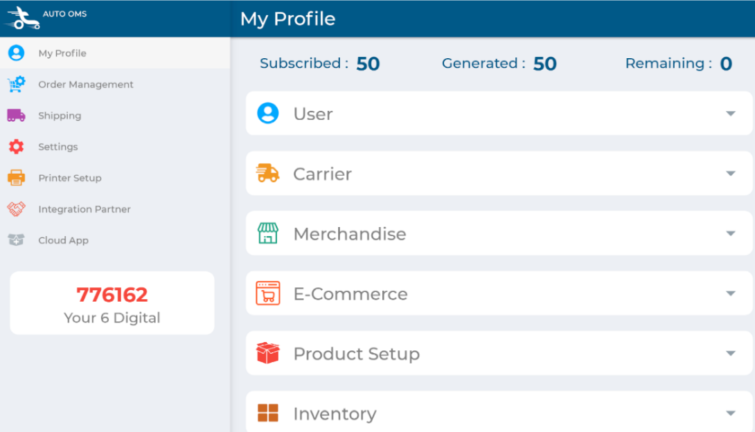
Task: Open My Profile in the sidebar
Action: click(62, 53)
